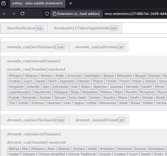The height and width of the screenshot is (156, 167).
Task: Toggle downsub_com useThisSearch true value
Action: [61, 120]
